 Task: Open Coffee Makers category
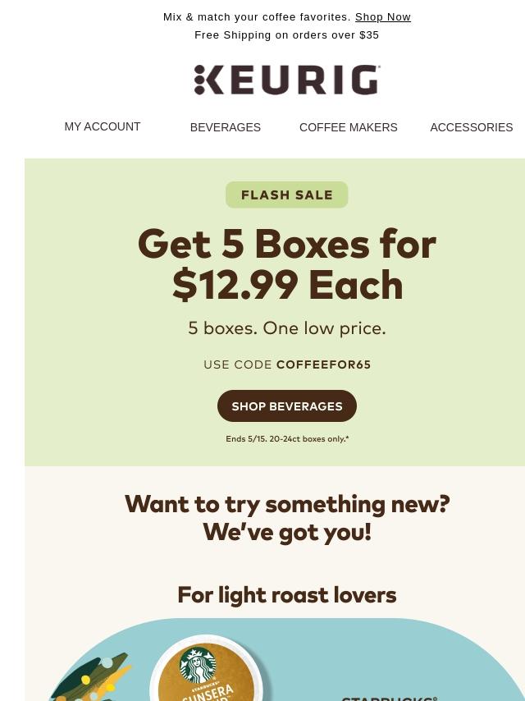click(x=349, y=127)
